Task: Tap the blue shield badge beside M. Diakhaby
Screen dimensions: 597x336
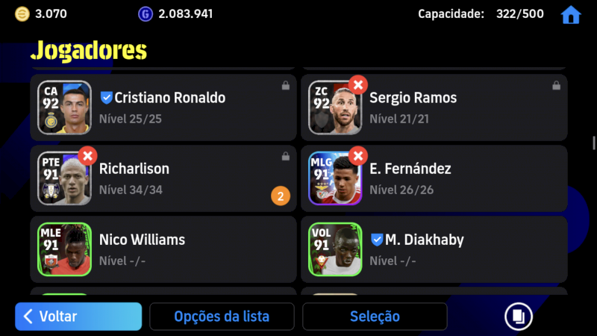Action: pos(377,240)
